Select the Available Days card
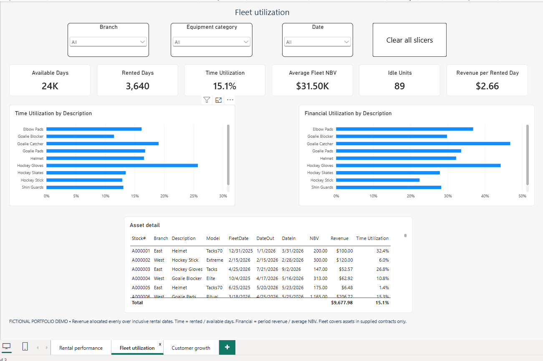 click(50, 80)
